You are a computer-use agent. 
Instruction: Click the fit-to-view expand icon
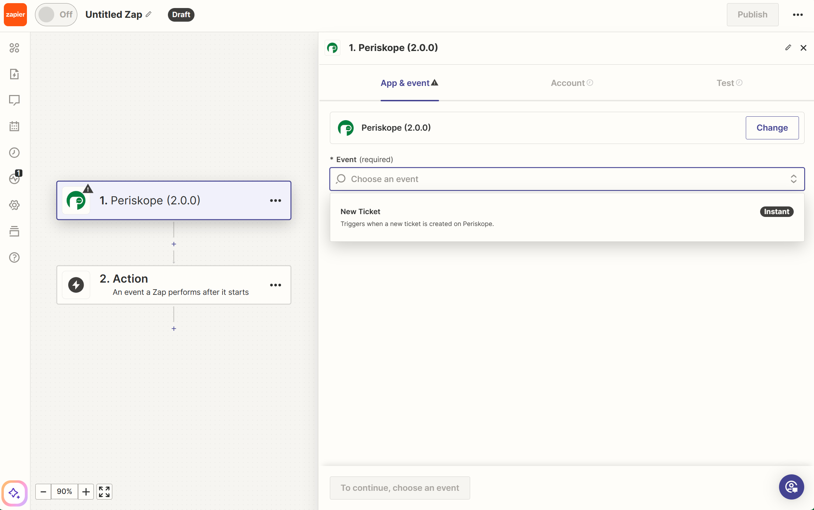(x=104, y=492)
